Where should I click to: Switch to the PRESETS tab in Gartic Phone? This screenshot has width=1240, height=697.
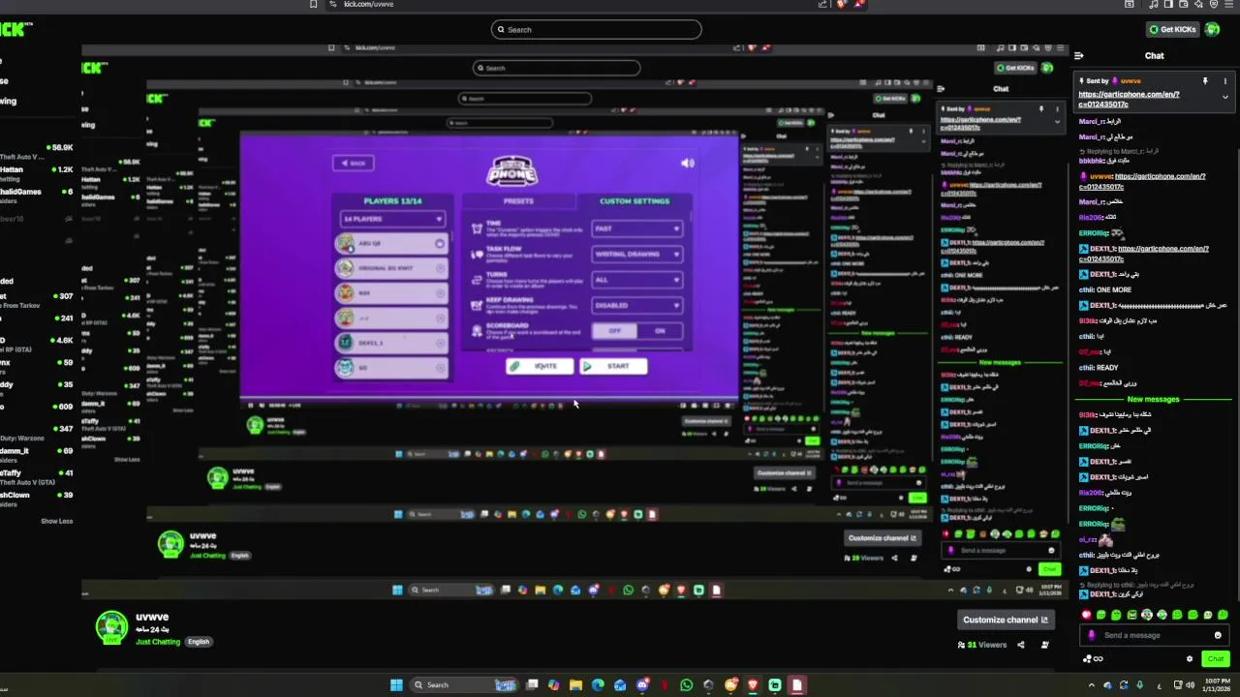click(x=518, y=201)
